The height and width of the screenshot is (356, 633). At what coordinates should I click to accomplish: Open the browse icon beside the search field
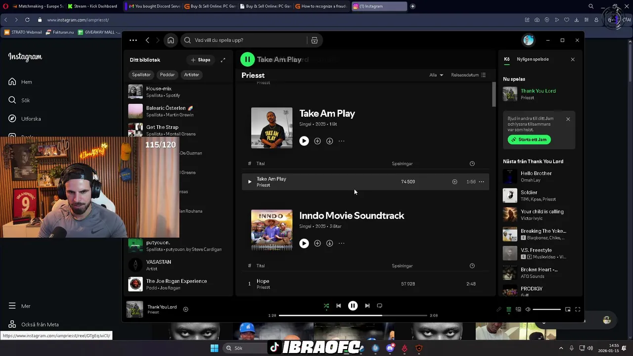click(x=314, y=40)
